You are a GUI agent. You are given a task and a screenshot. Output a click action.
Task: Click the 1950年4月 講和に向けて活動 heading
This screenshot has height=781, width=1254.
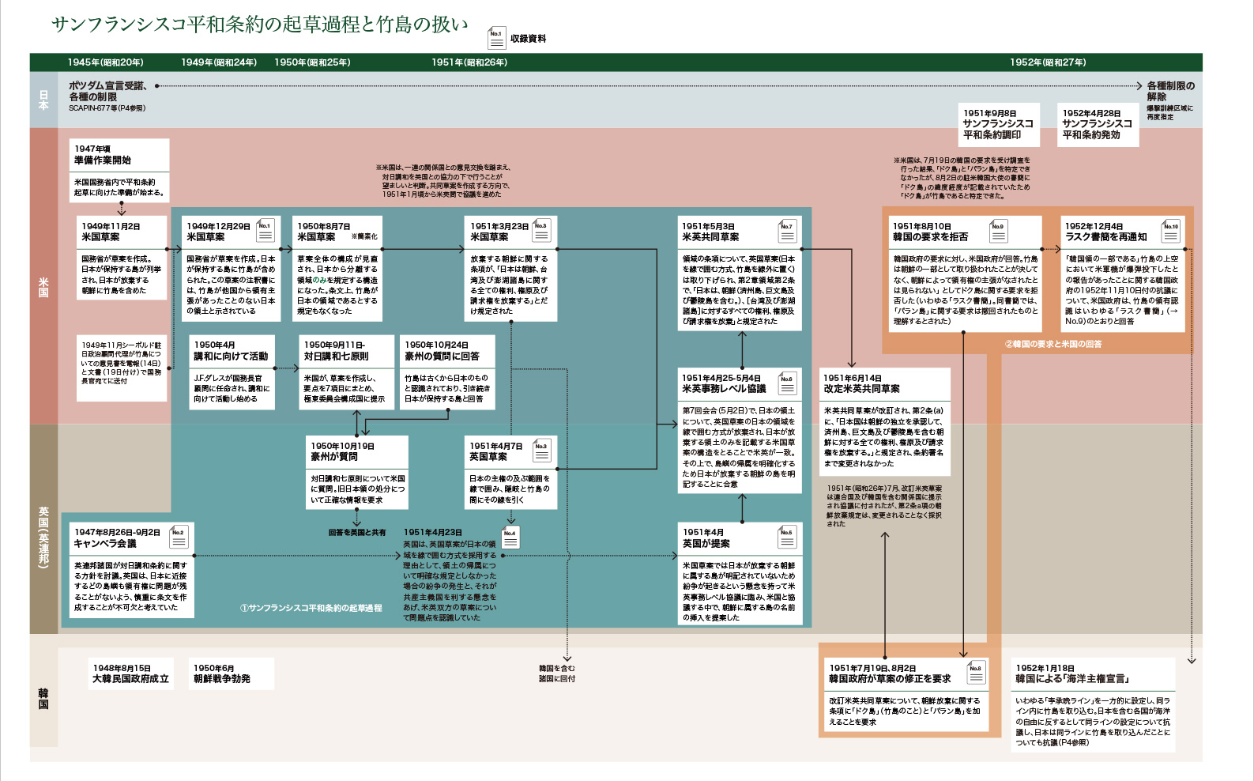coord(231,351)
